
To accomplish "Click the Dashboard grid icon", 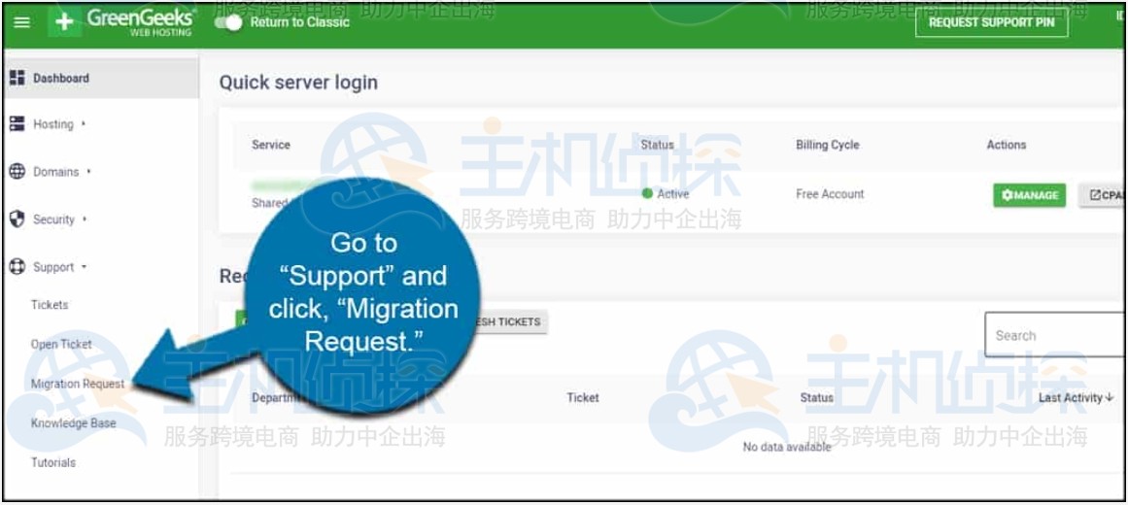I will (x=17, y=78).
